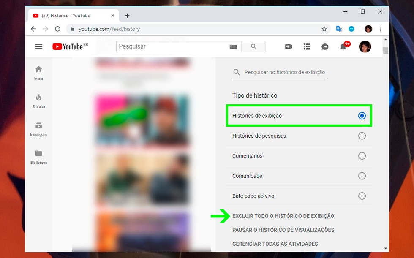Open Inscrições in the sidebar

point(38,129)
